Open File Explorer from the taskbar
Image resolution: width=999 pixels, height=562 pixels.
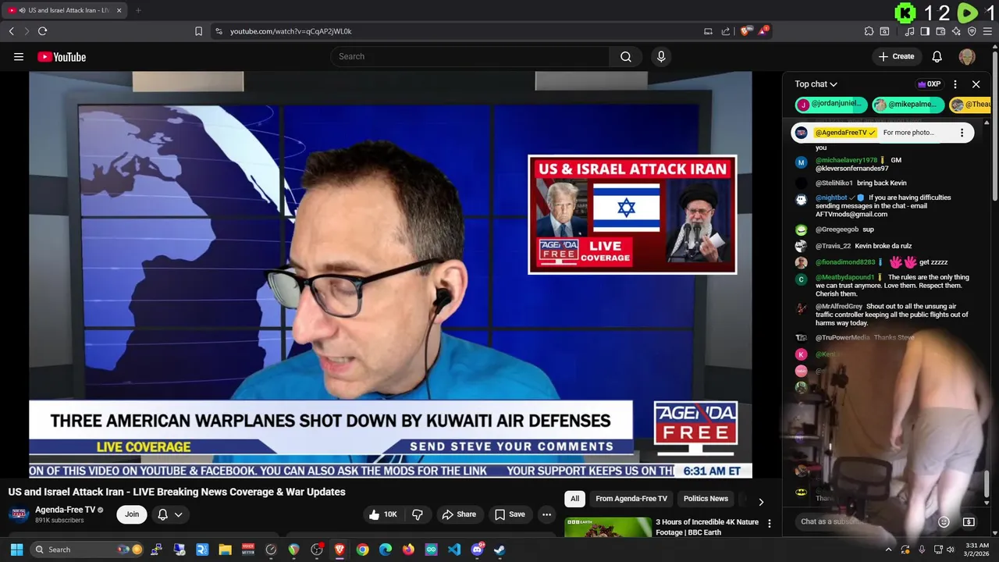click(x=225, y=550)
